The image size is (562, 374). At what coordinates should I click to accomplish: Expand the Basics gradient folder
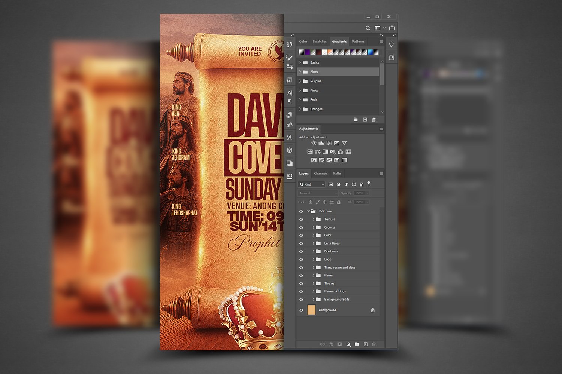click(300, 62)
